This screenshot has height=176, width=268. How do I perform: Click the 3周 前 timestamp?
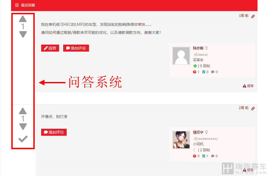(244, 16)
